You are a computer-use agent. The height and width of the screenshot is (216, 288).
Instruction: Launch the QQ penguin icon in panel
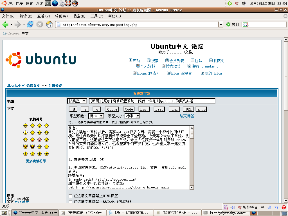75,3
